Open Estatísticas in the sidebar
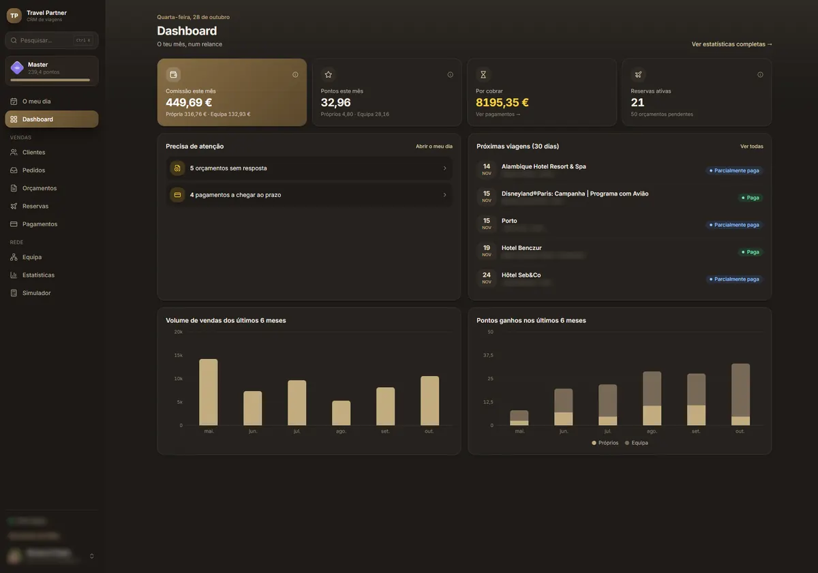The height and width of the screenshot is (573, 818). (52, 275)
